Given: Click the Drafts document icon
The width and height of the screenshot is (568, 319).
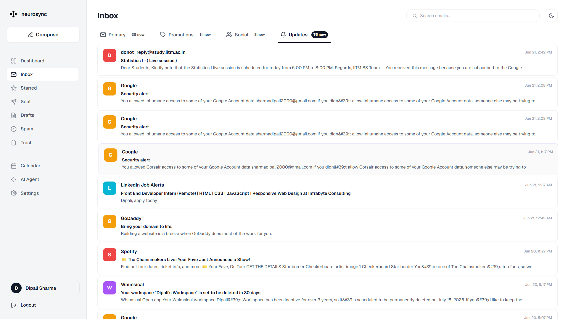Looking at the screenshot, I should [14, 115].
